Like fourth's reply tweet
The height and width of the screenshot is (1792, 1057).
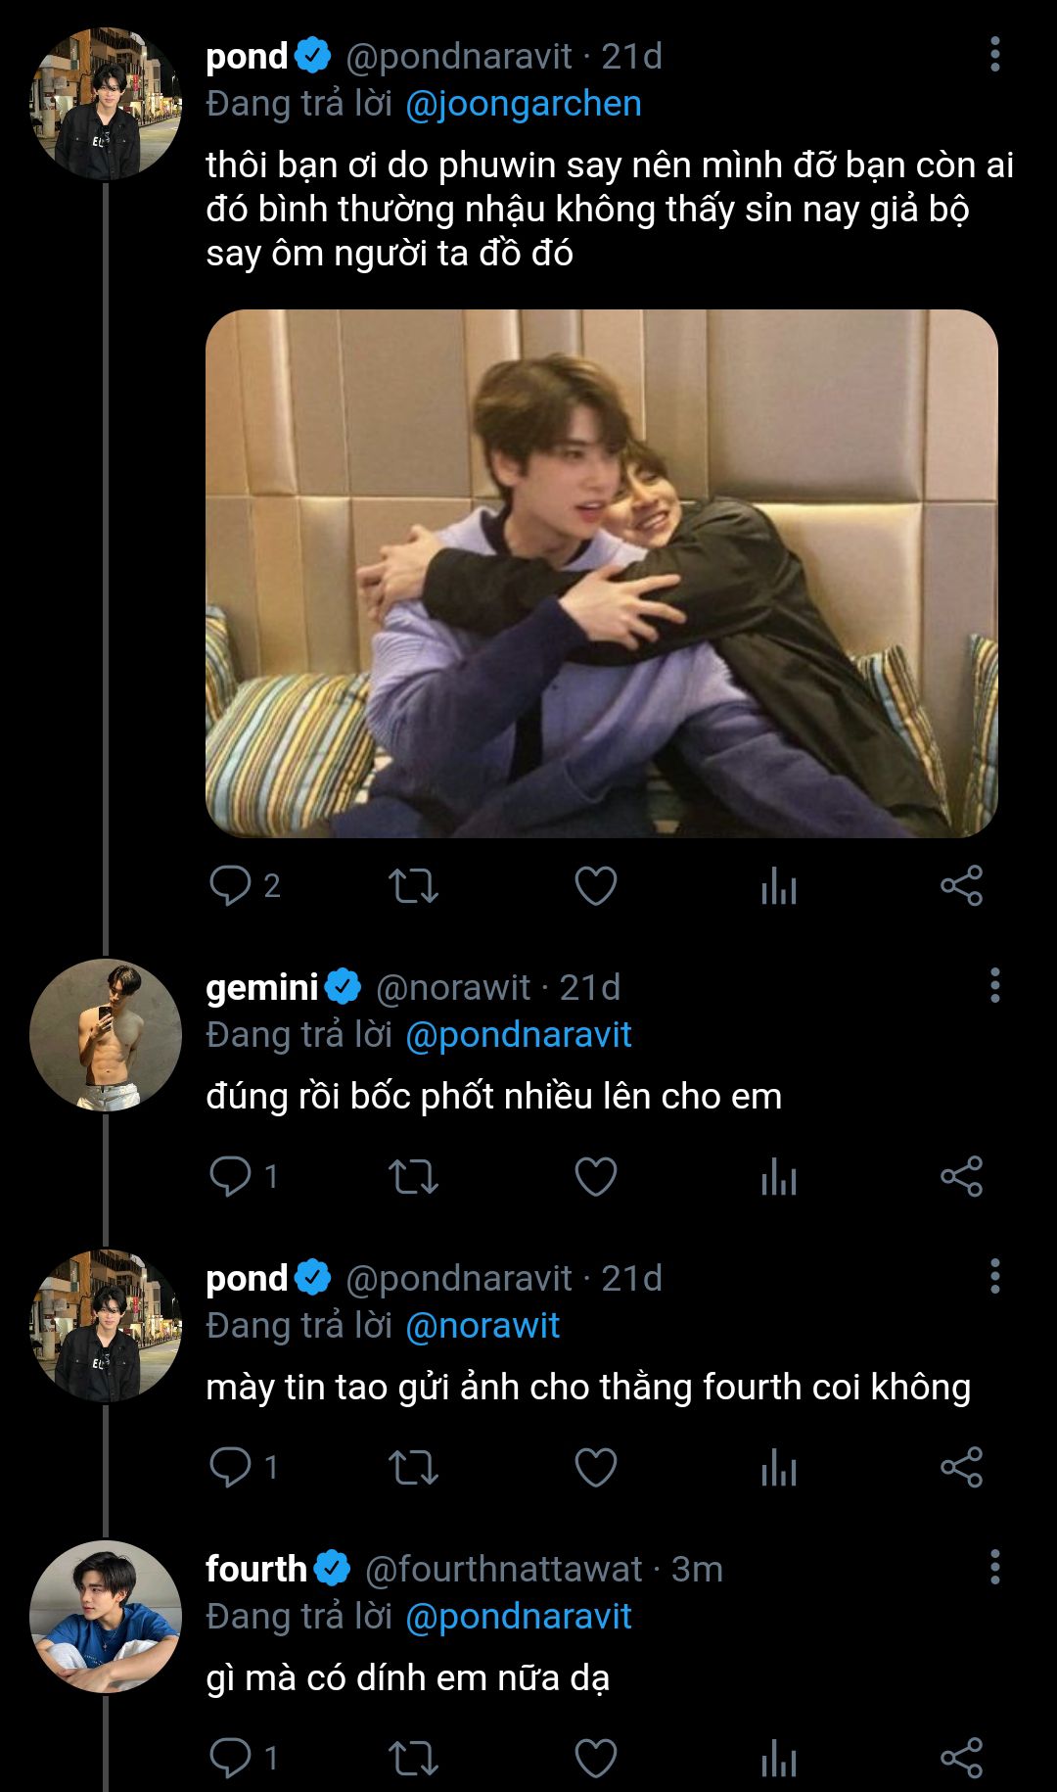[595, 1758]
